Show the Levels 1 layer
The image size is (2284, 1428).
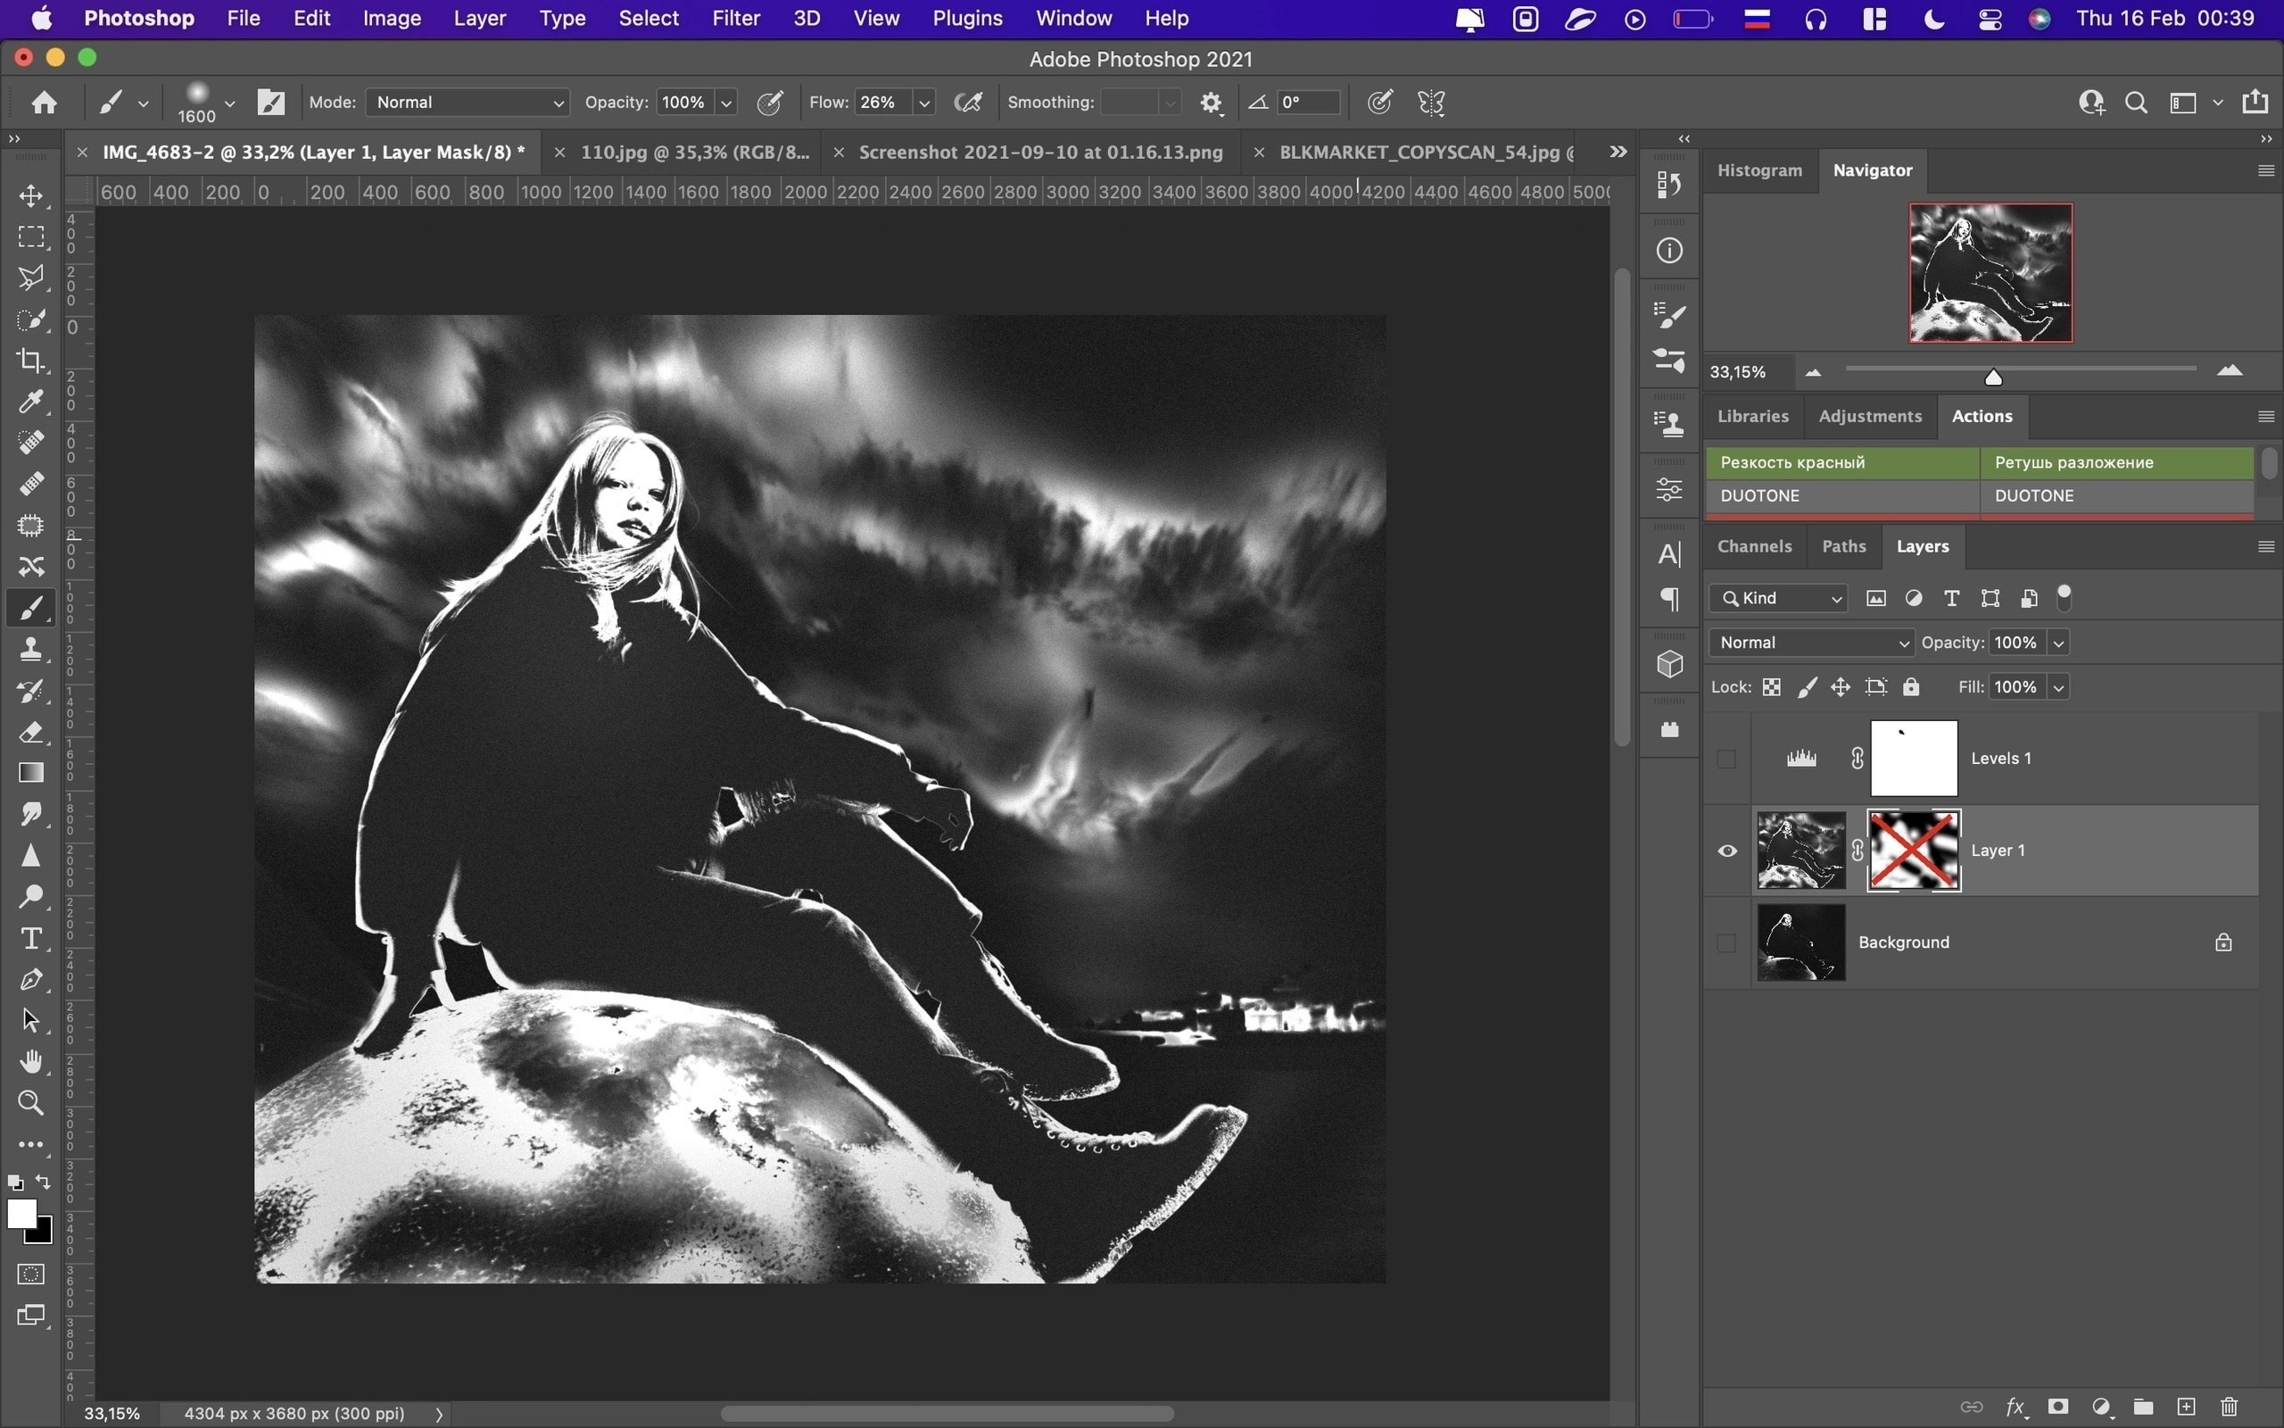(1727, 759)
